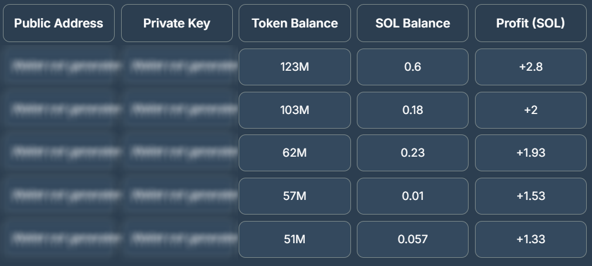Click the 0.23 SOL balance cell
This screenshot has width=592, height=266.
[x=412, y=153]
